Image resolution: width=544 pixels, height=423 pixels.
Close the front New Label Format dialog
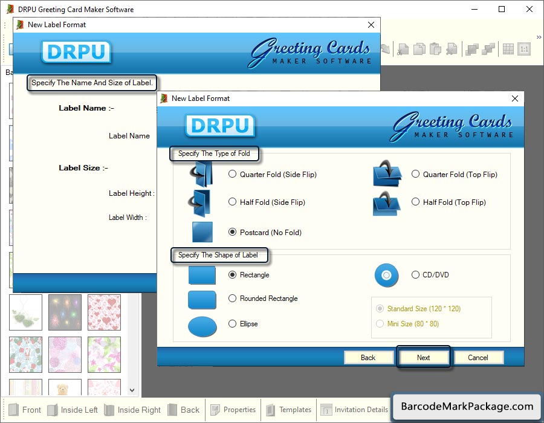[x=515, y=98]
